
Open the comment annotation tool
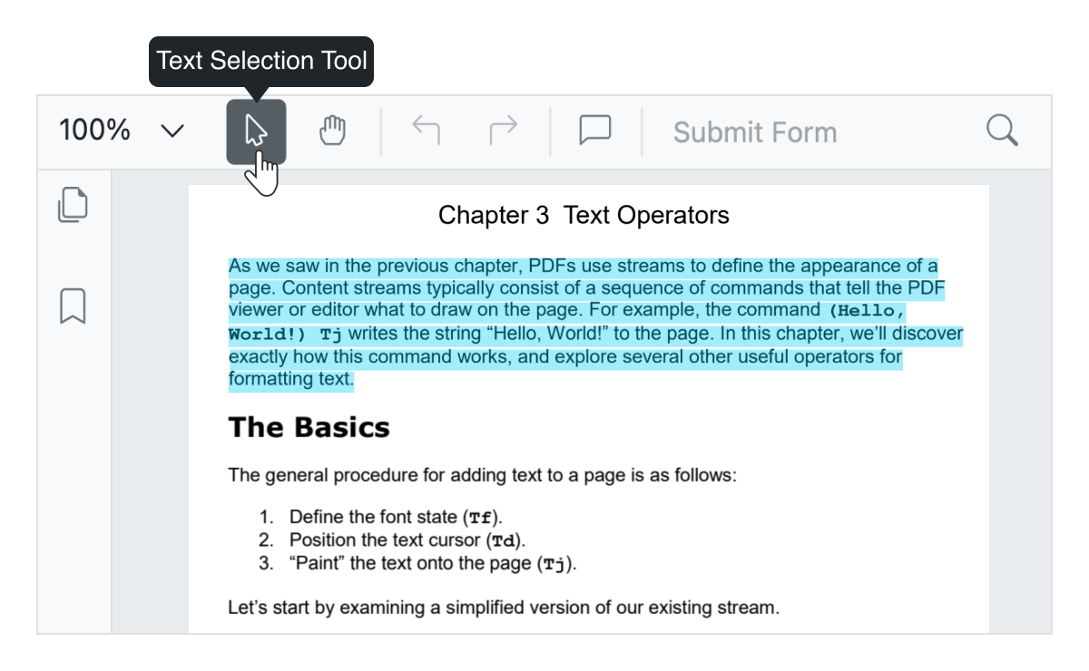594,130
